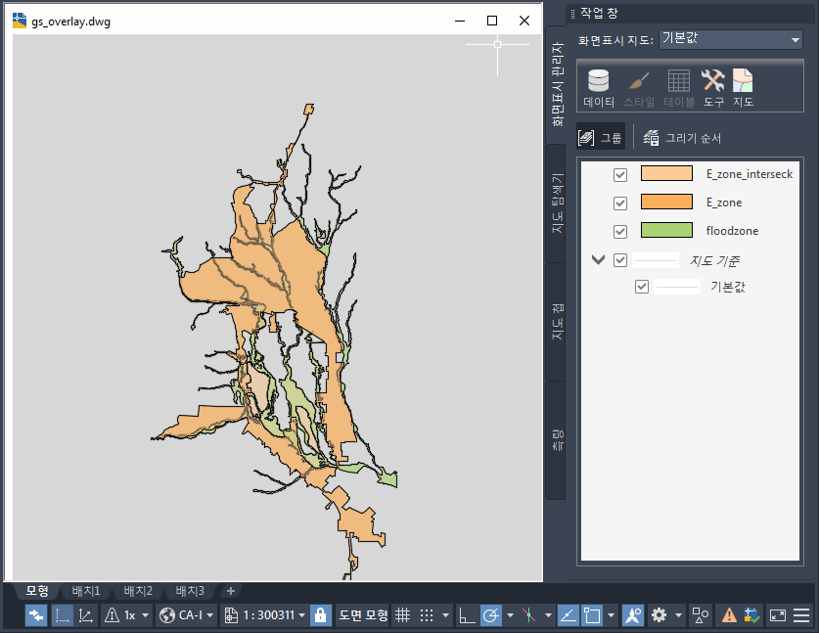Click the customization hamburger icon in status bar
Screen dimensions: 819x633
click(801, 615)
